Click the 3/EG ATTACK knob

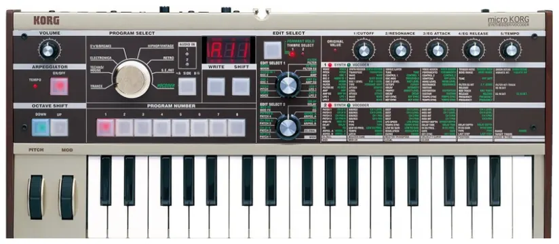pos(437,50)
